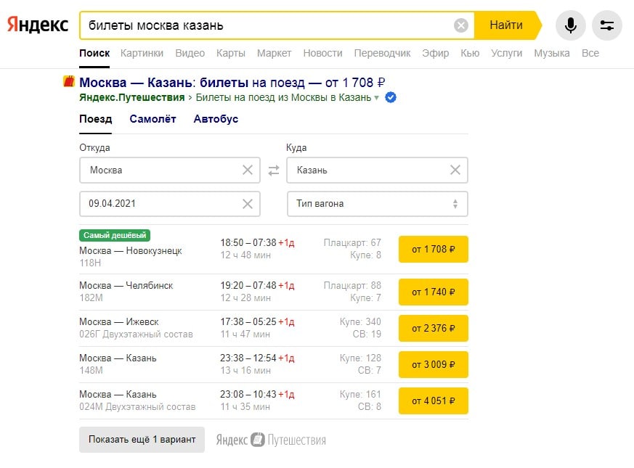634x468 pixels.
Task: Open the Тип вагона dropdown
Action: 377,204
